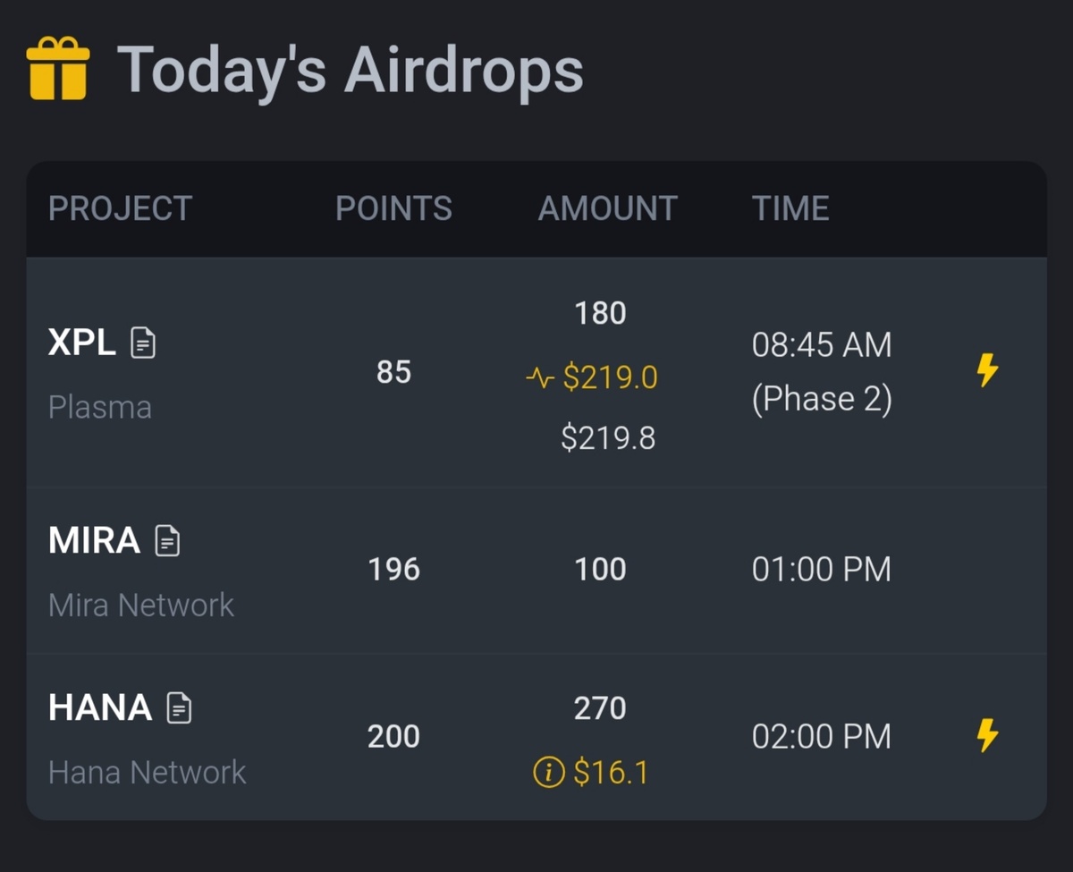
Task: Sort by the PROJECT column header
Action: click(120, 208)
